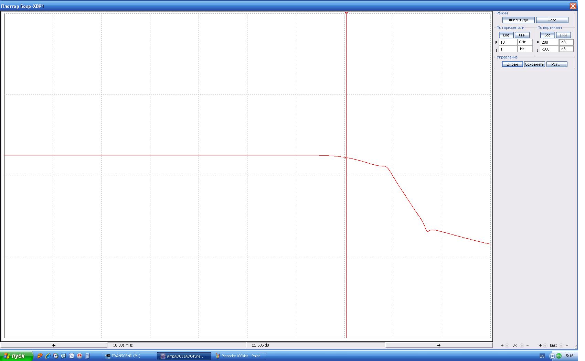Switch to AmpAD811AD843ne... taskbar window
The width and height of the screenshot is (585, 361).
tap(184, 356)
